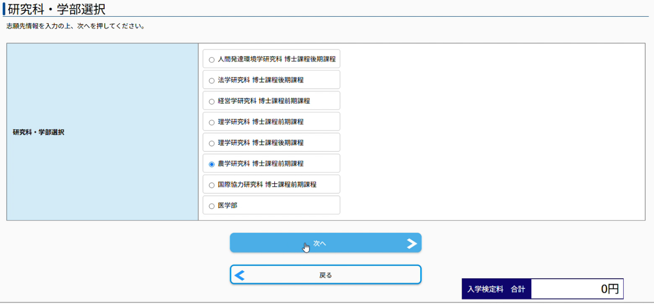Click the 入学検定料 合計 label
This screenshot has width=654, height=304.
click(496, 289)
